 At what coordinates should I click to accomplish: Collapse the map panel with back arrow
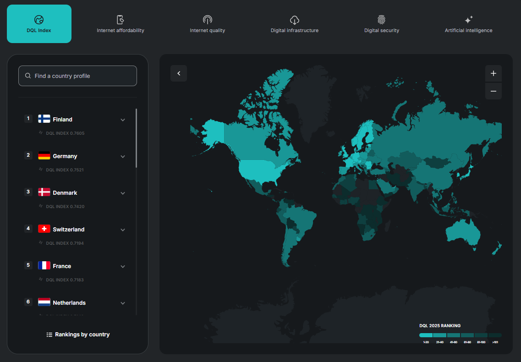click(x=179, y=73)
